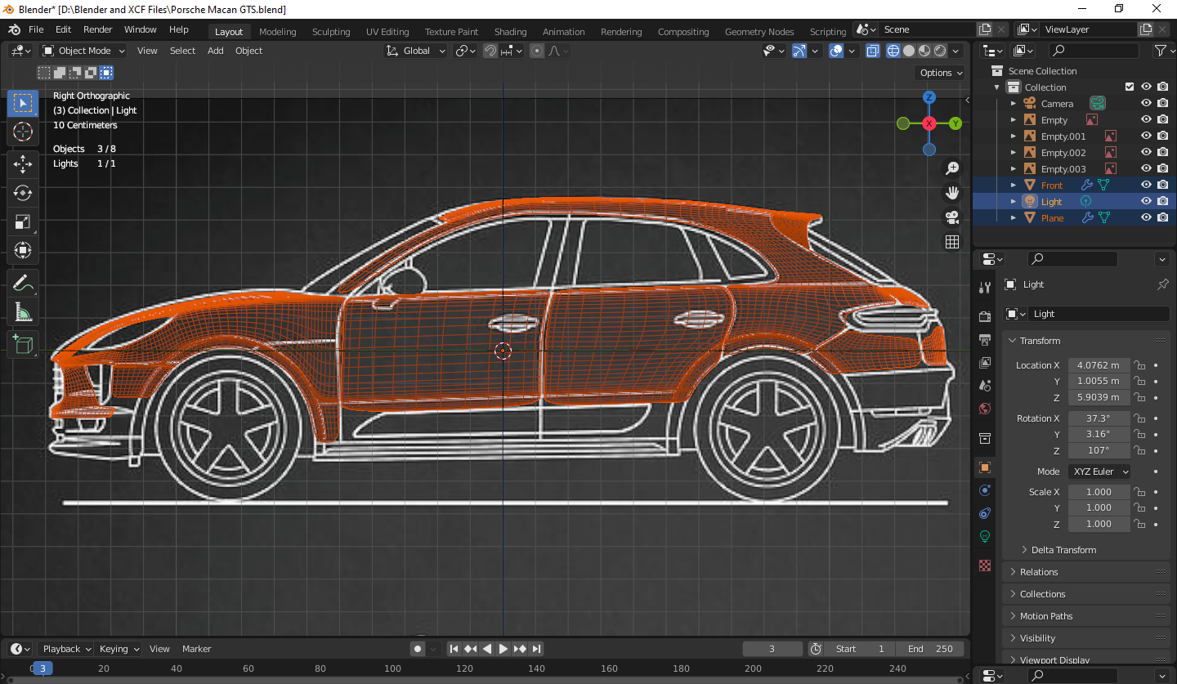Select the Annotate pencil tool
1177x684 pixels.
tap(23, 284)
